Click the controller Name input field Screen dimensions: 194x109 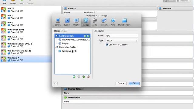[122, 36]
